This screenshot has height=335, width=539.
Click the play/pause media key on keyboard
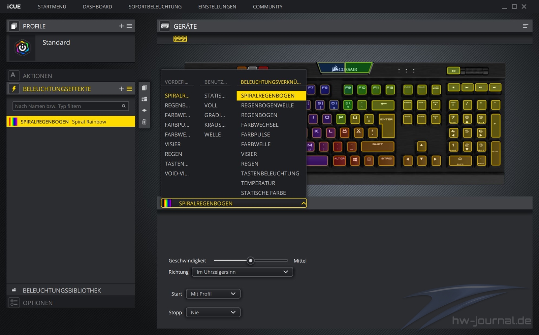(x=481, y=88)
